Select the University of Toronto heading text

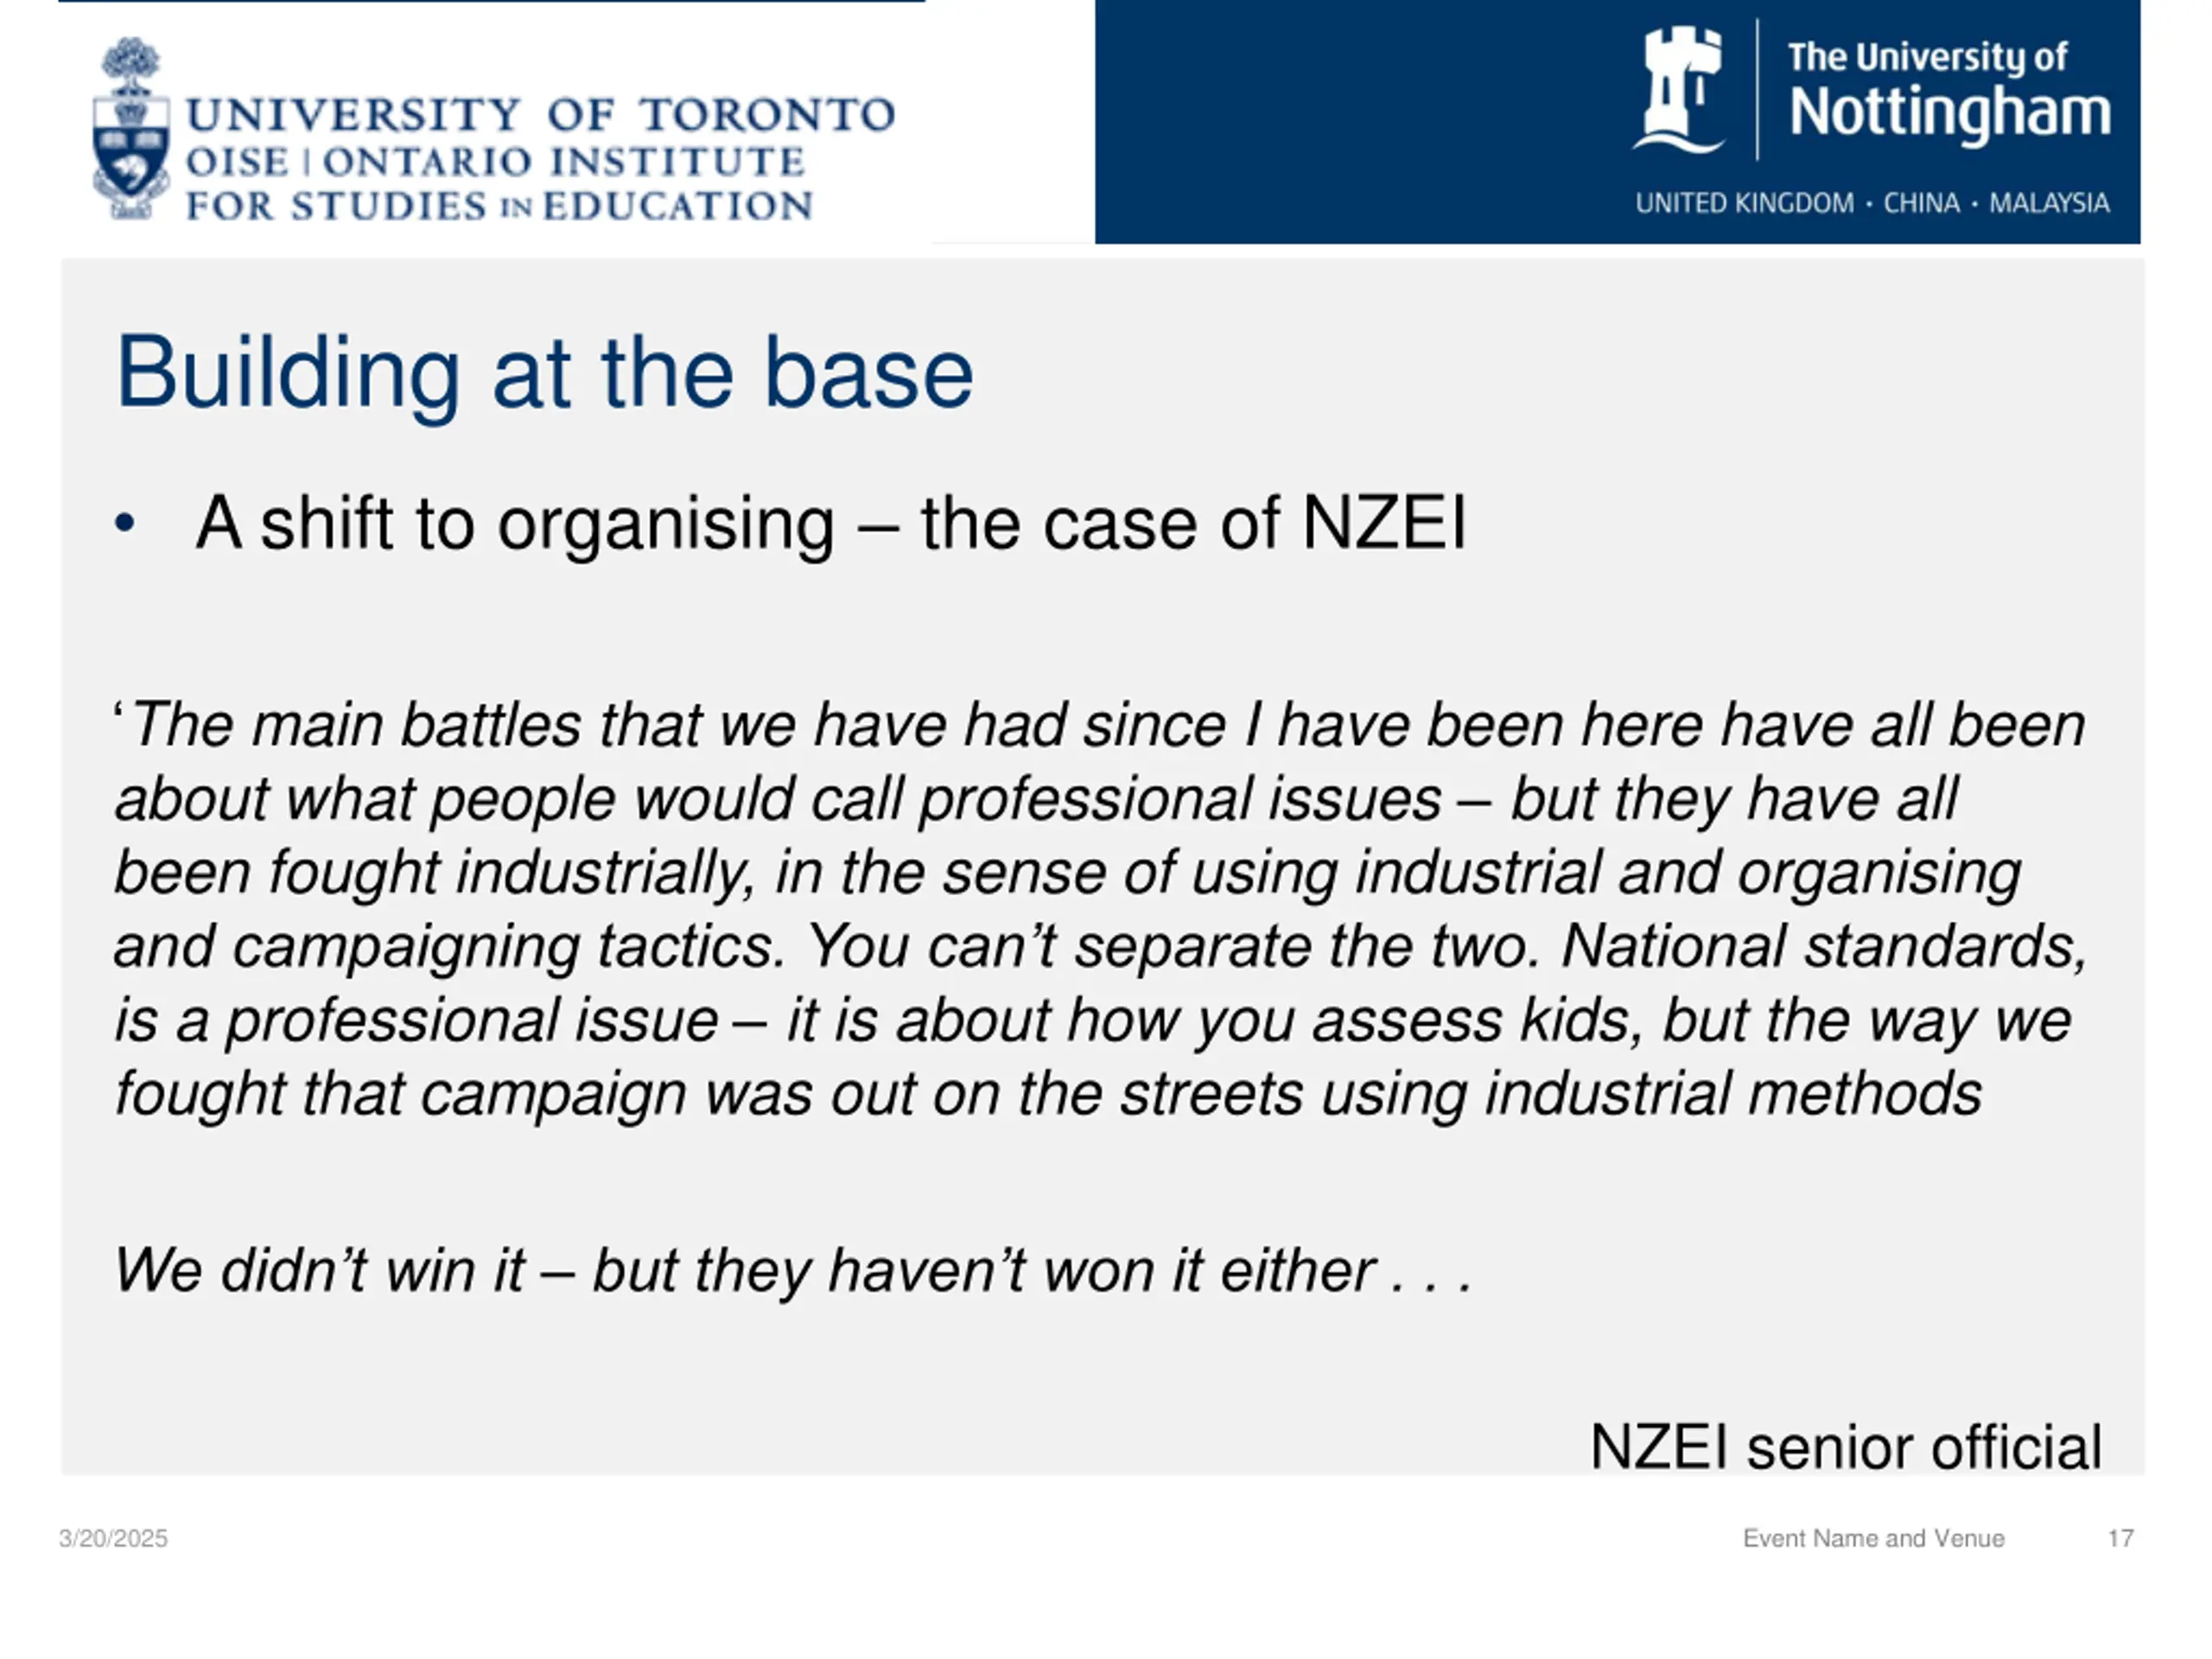click(541, 115)
